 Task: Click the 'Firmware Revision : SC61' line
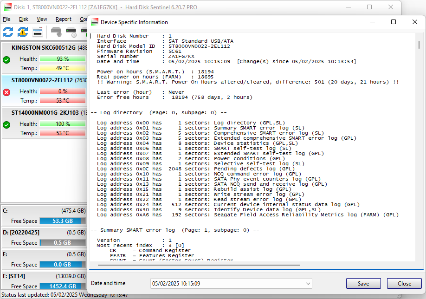point(139,51)
